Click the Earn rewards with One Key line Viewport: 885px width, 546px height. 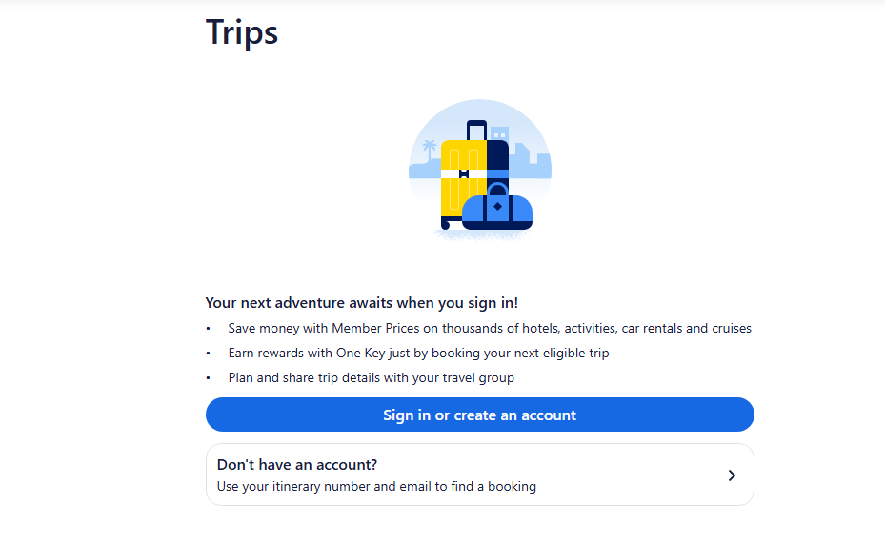click(418, 353)
